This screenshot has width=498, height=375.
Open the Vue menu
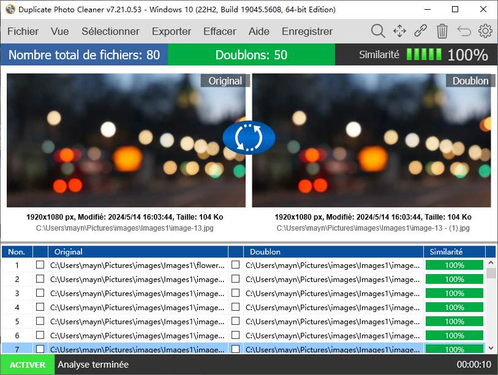click(x=59, y=31)
